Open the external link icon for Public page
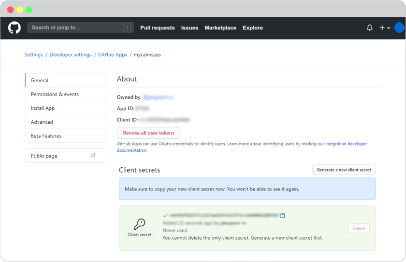The image size is (406, 262). (93, 155)
